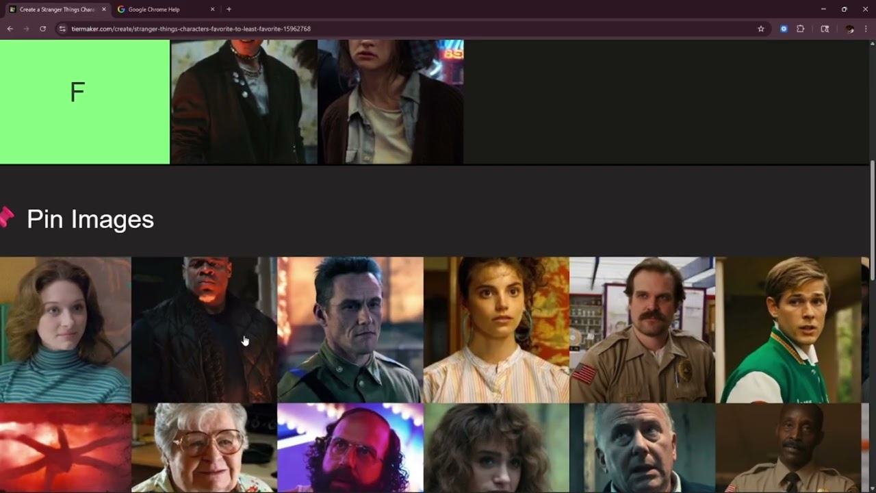Select elderly woman with large glasses image
Image resolution: width=876 pixels, height=493 pixels.
tap(204, 448)
